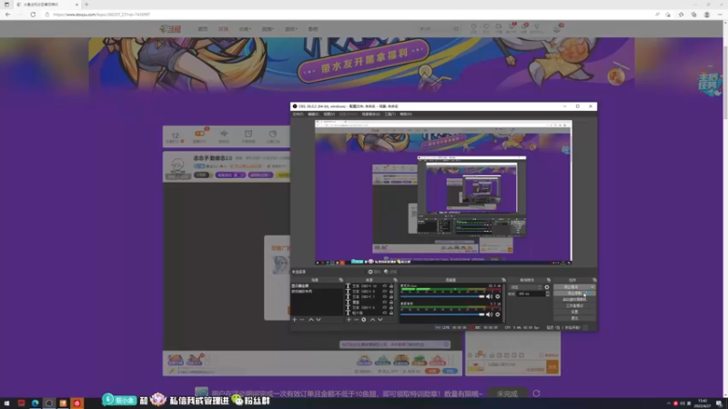
Task: Toggle lock on 文本 (GDI+) 7 source
Action: (x=391, y=297)
